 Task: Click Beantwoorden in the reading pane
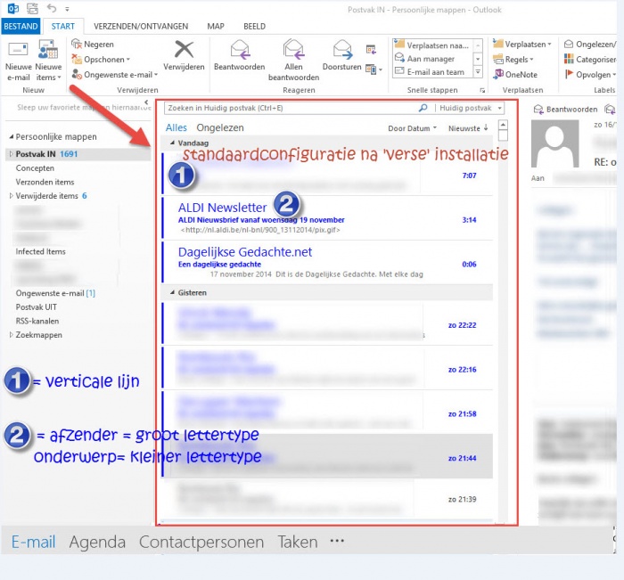tap(565, 110)
